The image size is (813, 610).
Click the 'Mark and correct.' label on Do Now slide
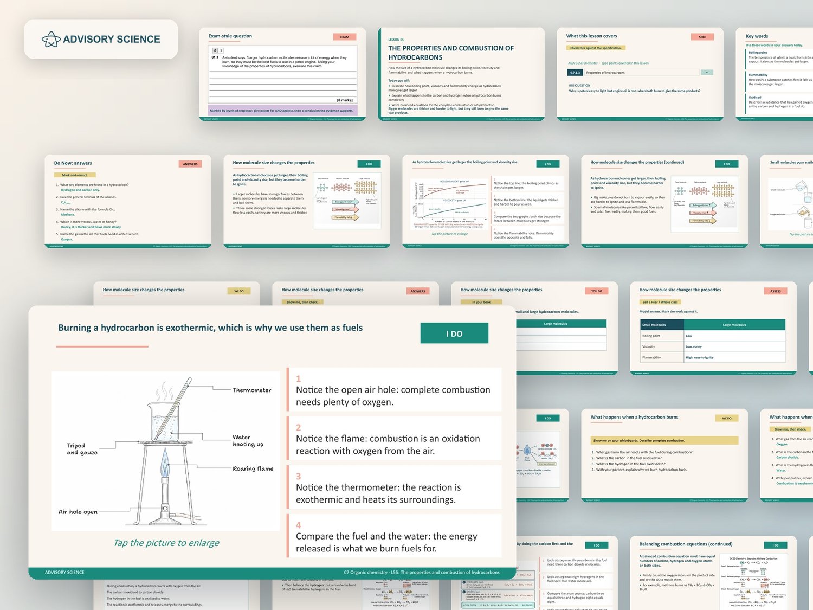[x=75, y=175]
